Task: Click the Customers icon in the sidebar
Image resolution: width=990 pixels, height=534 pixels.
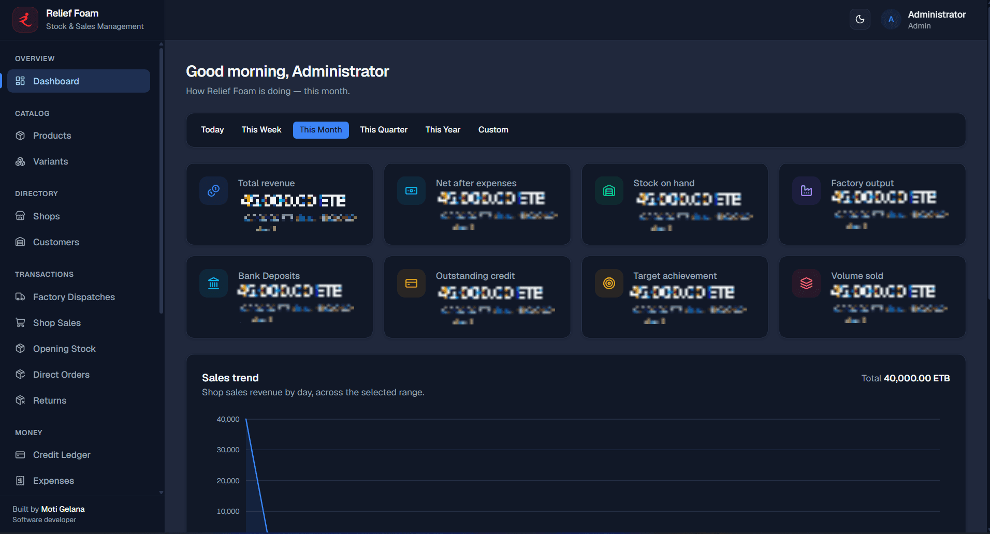Action: click(x=20, y=242)
